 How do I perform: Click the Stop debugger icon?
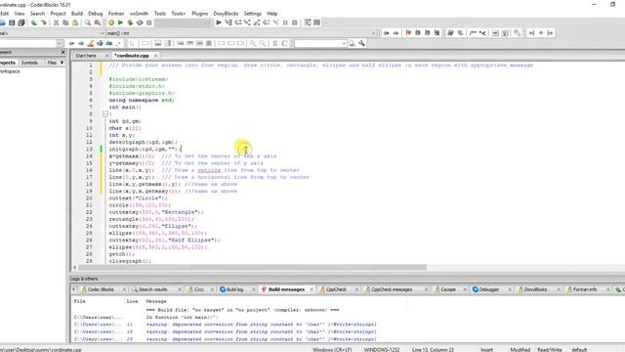[295, 22]
